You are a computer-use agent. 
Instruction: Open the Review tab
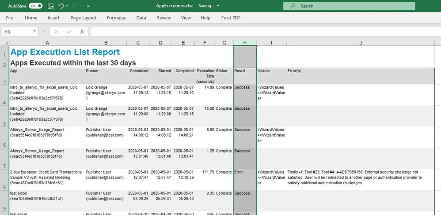[163, 18]
